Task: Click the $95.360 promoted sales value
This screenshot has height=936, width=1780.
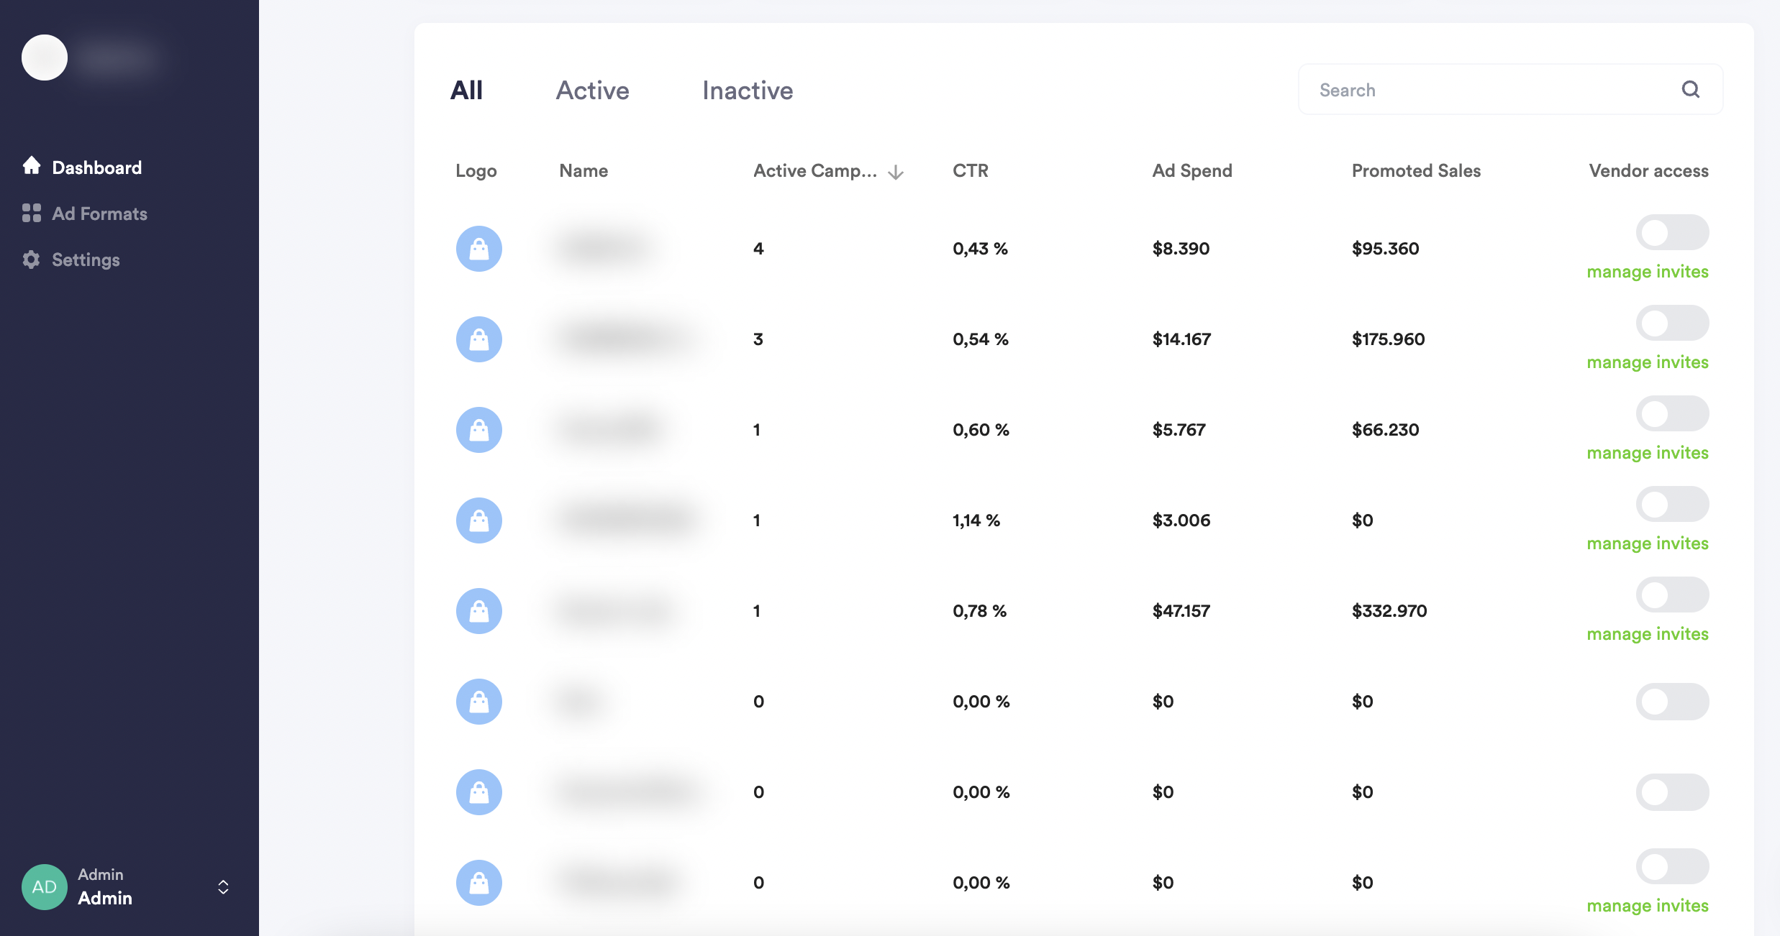Action: 1385,249
